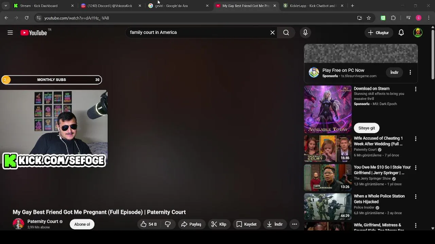
Task: View site information icon in address bar
Action: coord(39,18)
